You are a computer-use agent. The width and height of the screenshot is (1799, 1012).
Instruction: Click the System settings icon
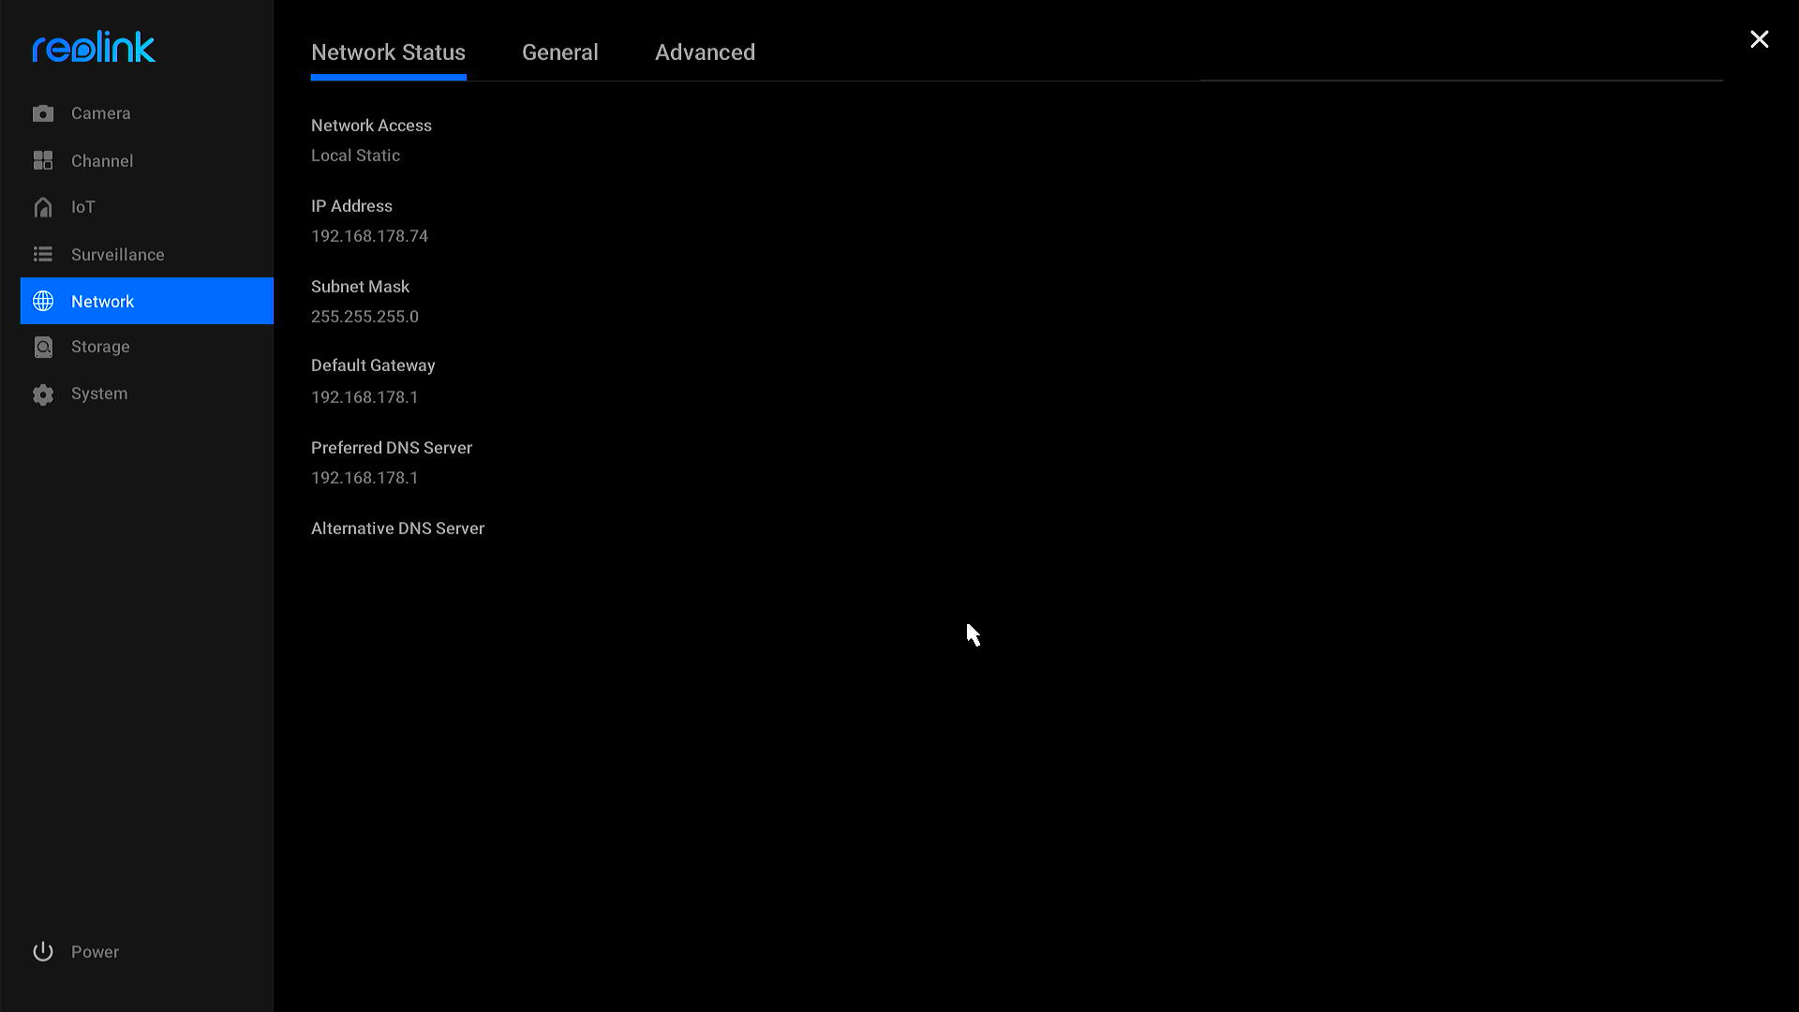pos(43,393)
